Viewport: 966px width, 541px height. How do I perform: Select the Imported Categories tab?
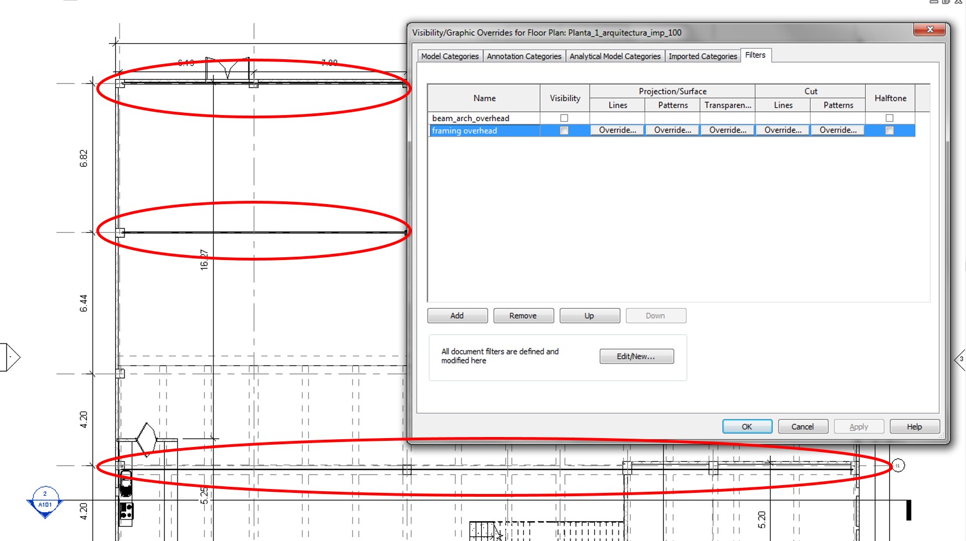coord(702,56)
